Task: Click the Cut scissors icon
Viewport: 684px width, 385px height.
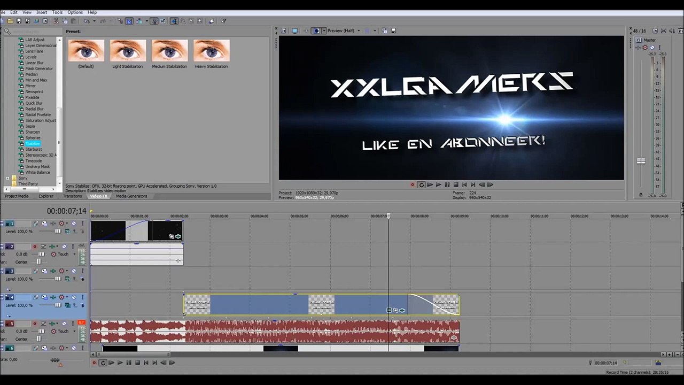Action: point(56,21)
